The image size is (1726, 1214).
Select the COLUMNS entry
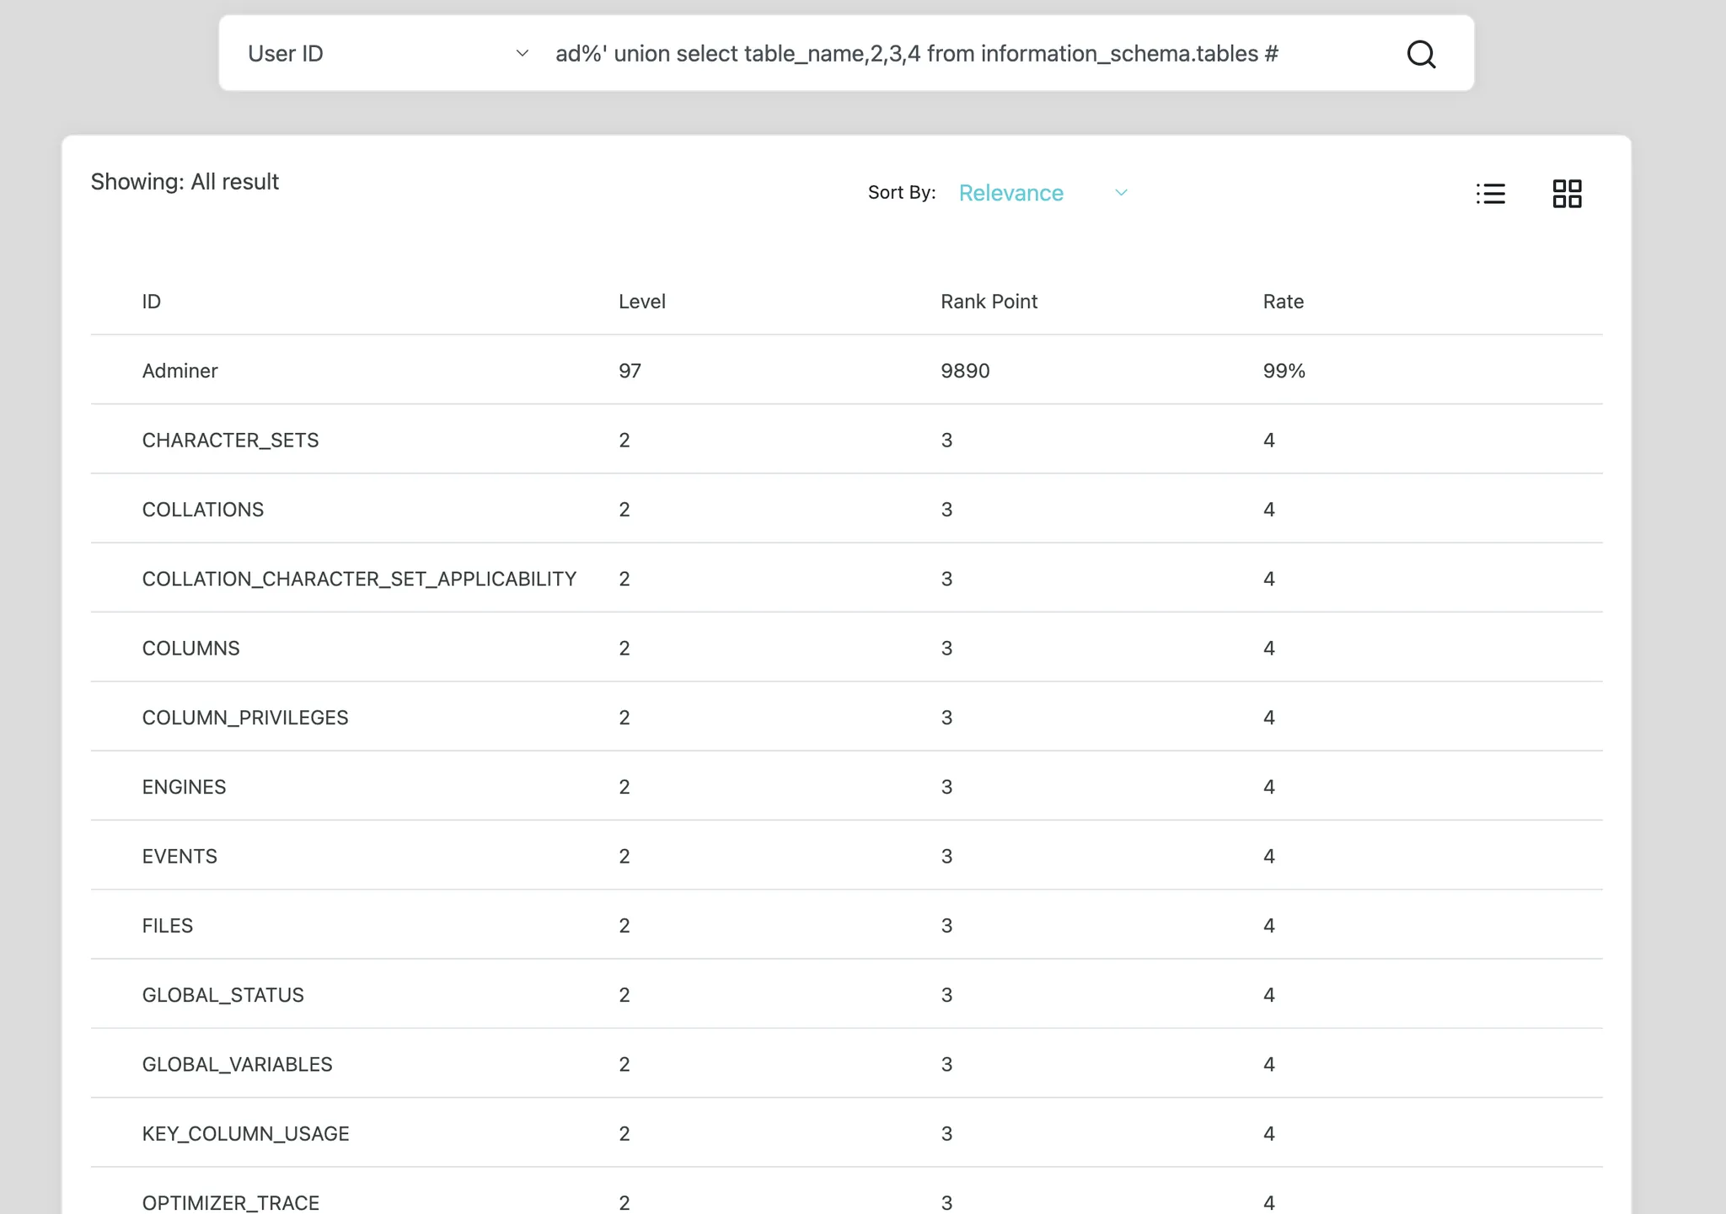pyautogui.click(x=191, y=648)
